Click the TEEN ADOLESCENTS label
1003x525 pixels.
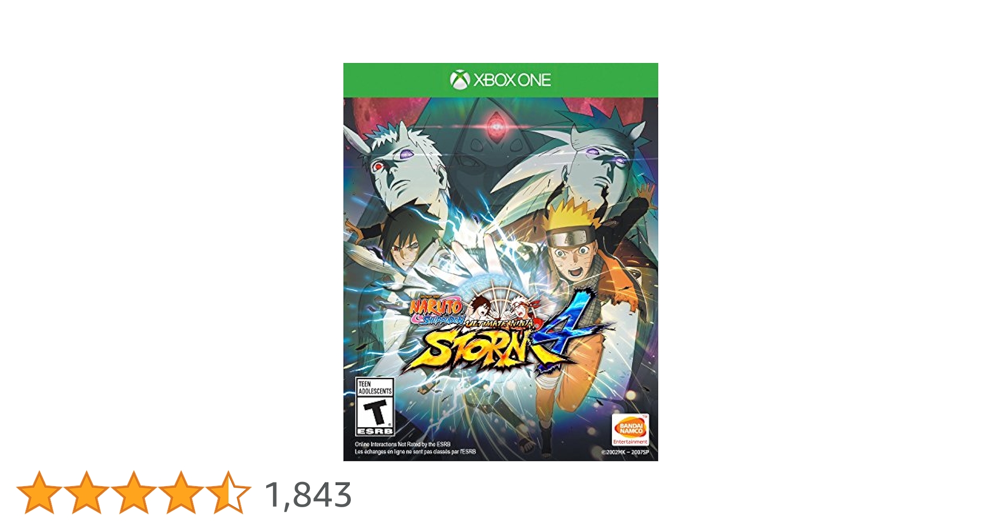point(375,387)
